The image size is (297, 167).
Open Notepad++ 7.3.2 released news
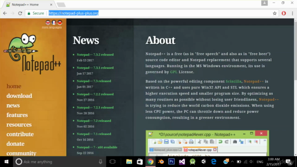click(95, 55)
